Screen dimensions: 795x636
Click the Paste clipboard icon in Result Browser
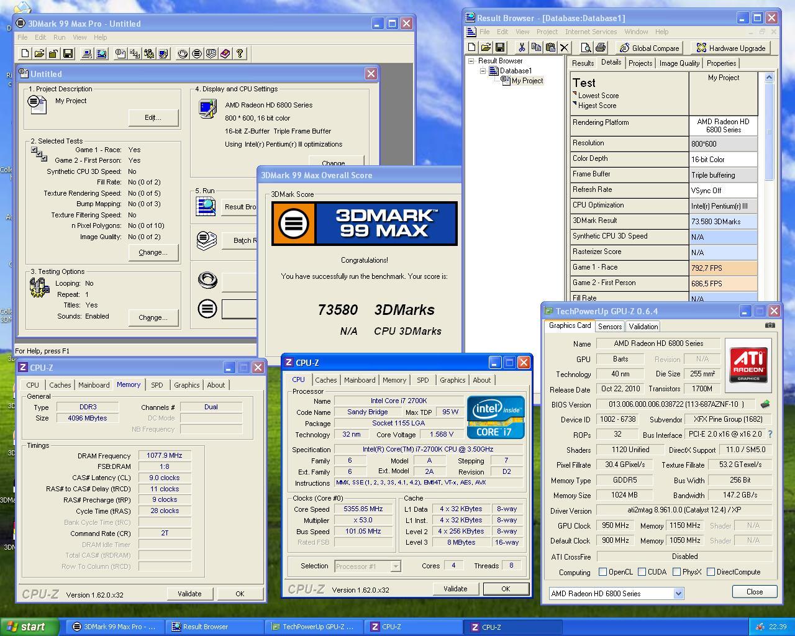[550, 47]
